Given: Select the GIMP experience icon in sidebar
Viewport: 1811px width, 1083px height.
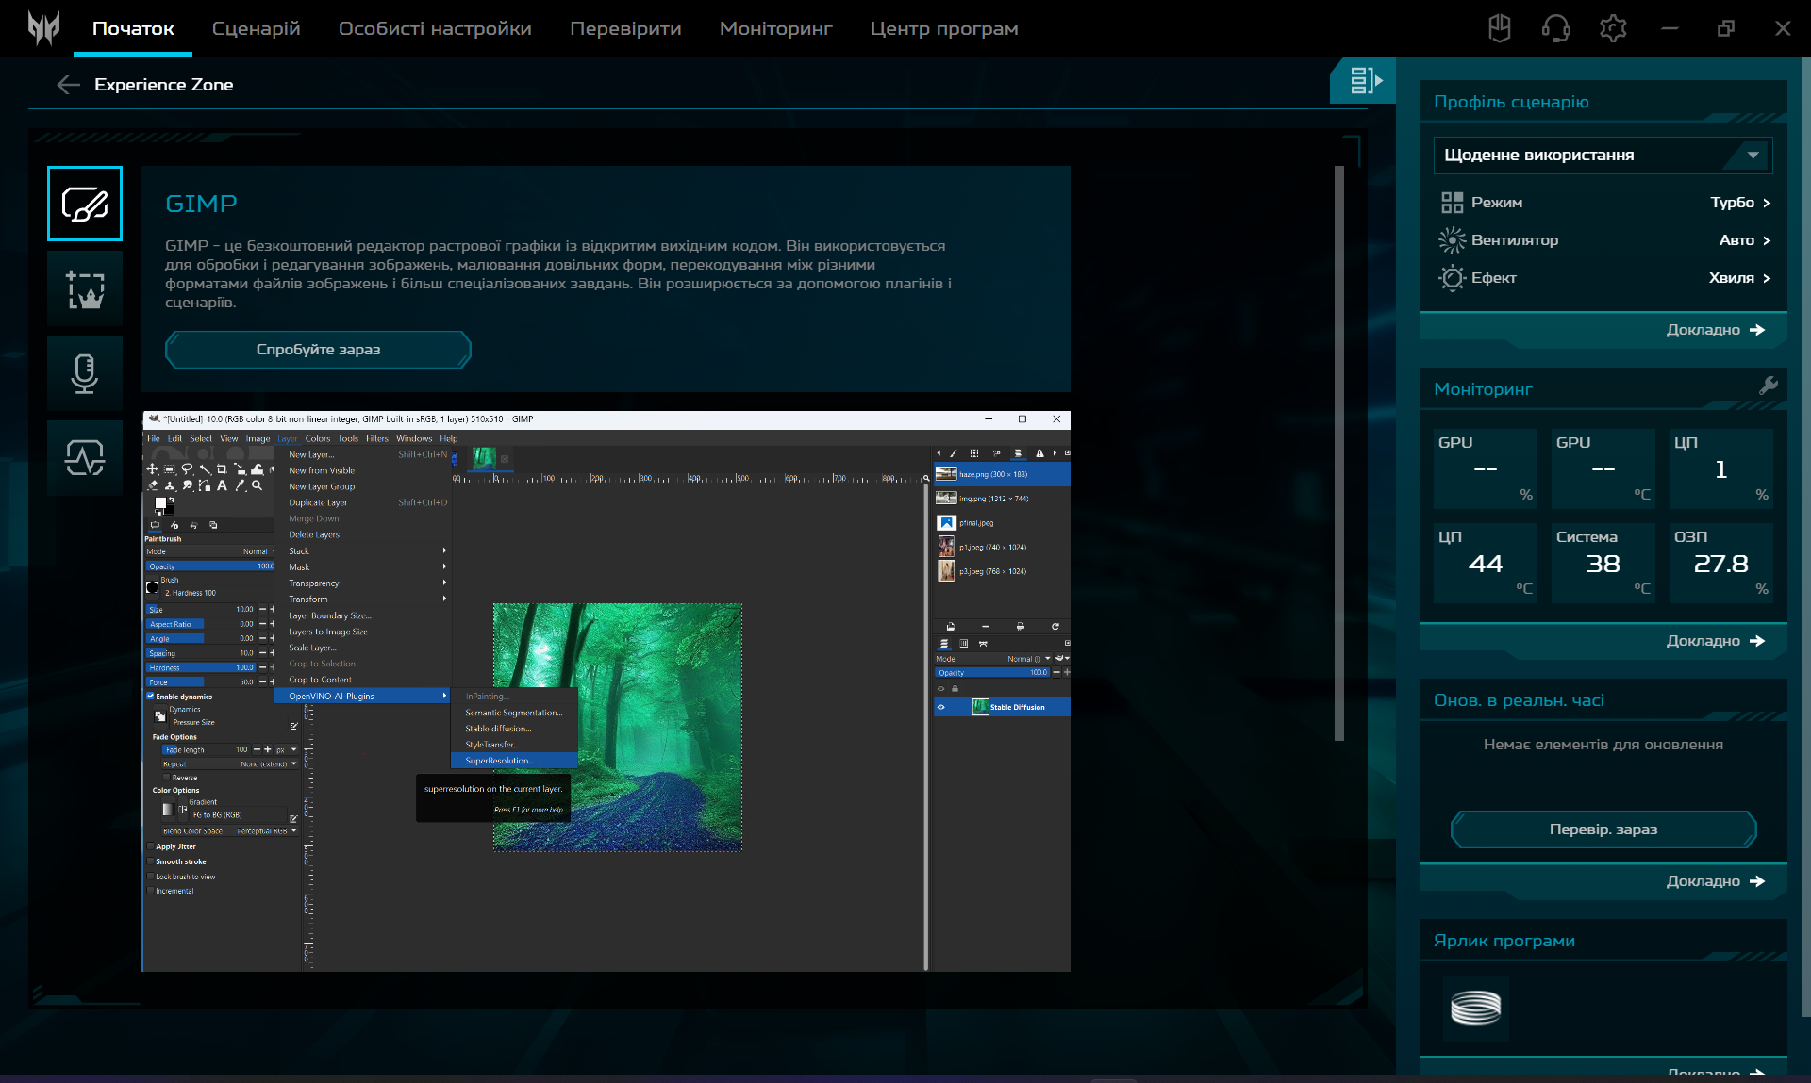Looking at the screenshot, I should click(85, 204).
